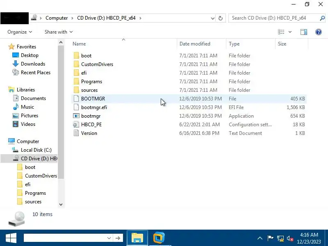Viewport: 328px width, 246px height.
Task: Click the VMware taskbar icon
Action: tap(159, 238)
